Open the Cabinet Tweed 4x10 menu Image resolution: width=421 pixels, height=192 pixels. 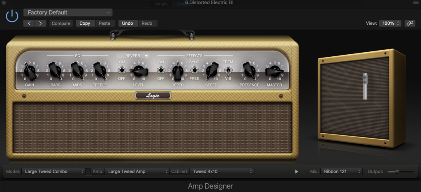coord(222,171)
